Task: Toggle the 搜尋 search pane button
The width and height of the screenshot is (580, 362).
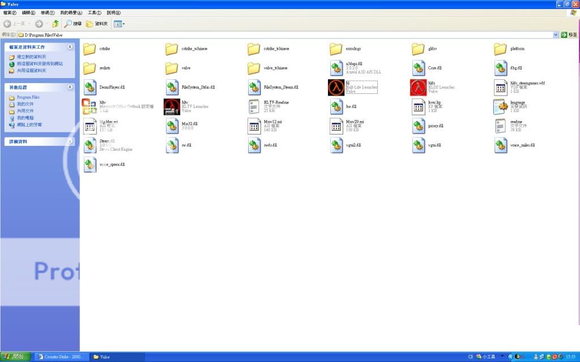Action: pyautogui.click(x=73, y=24)
